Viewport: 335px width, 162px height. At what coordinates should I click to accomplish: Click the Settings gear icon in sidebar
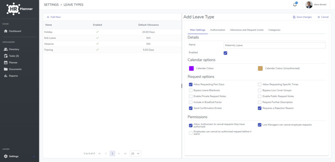pyautogui.click(x=6, y=156)
